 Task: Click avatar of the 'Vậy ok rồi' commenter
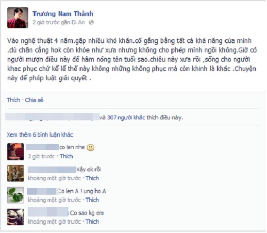[16, 173]
